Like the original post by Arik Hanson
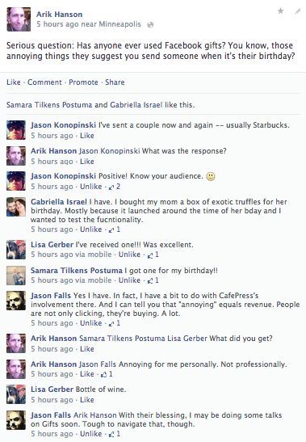 pyautogui.click(x=14, y=82)
